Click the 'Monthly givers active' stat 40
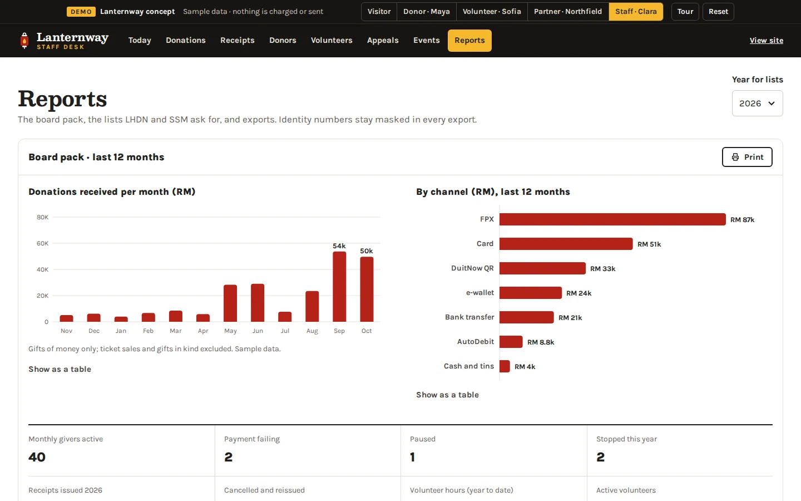 click(x=37, y=457)
